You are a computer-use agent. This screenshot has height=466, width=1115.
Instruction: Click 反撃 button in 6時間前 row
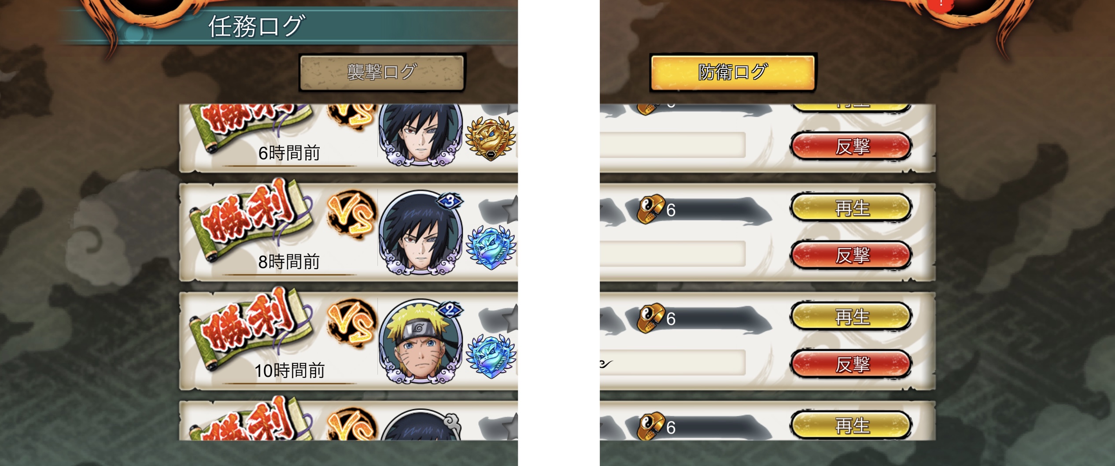[851, 146]
